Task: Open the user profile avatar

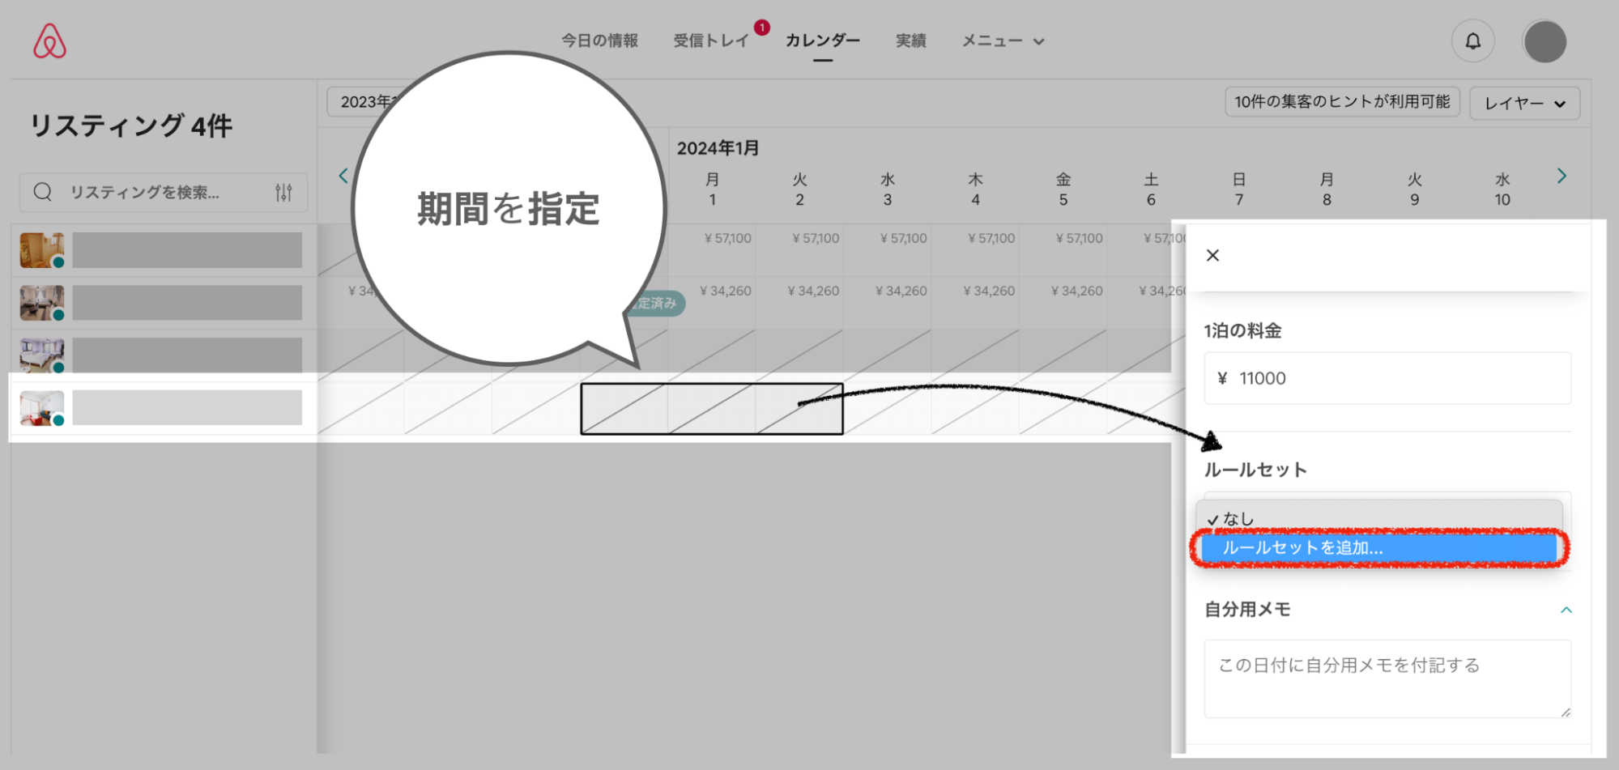Action: click(1544, 41)
